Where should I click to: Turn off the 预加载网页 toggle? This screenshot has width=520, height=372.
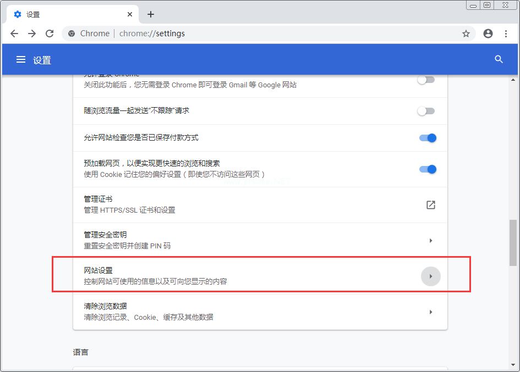click(426, 170)
